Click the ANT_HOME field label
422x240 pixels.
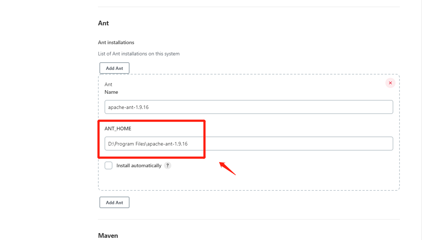118,129
